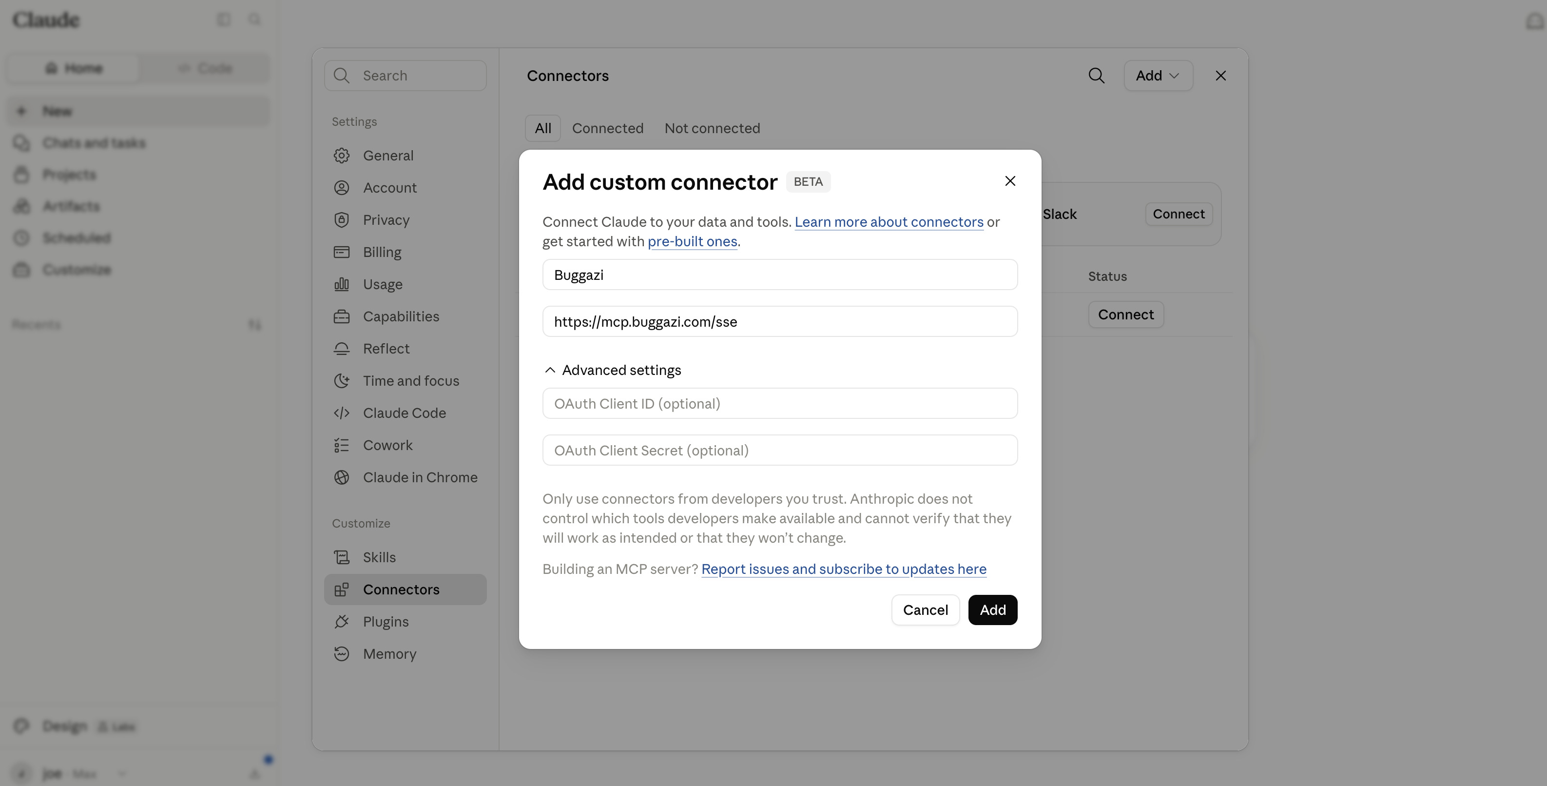The height and width of the screenshot is (786, 1547).
Task: Connect the Slack connector
Action: tap(1178, 214)
